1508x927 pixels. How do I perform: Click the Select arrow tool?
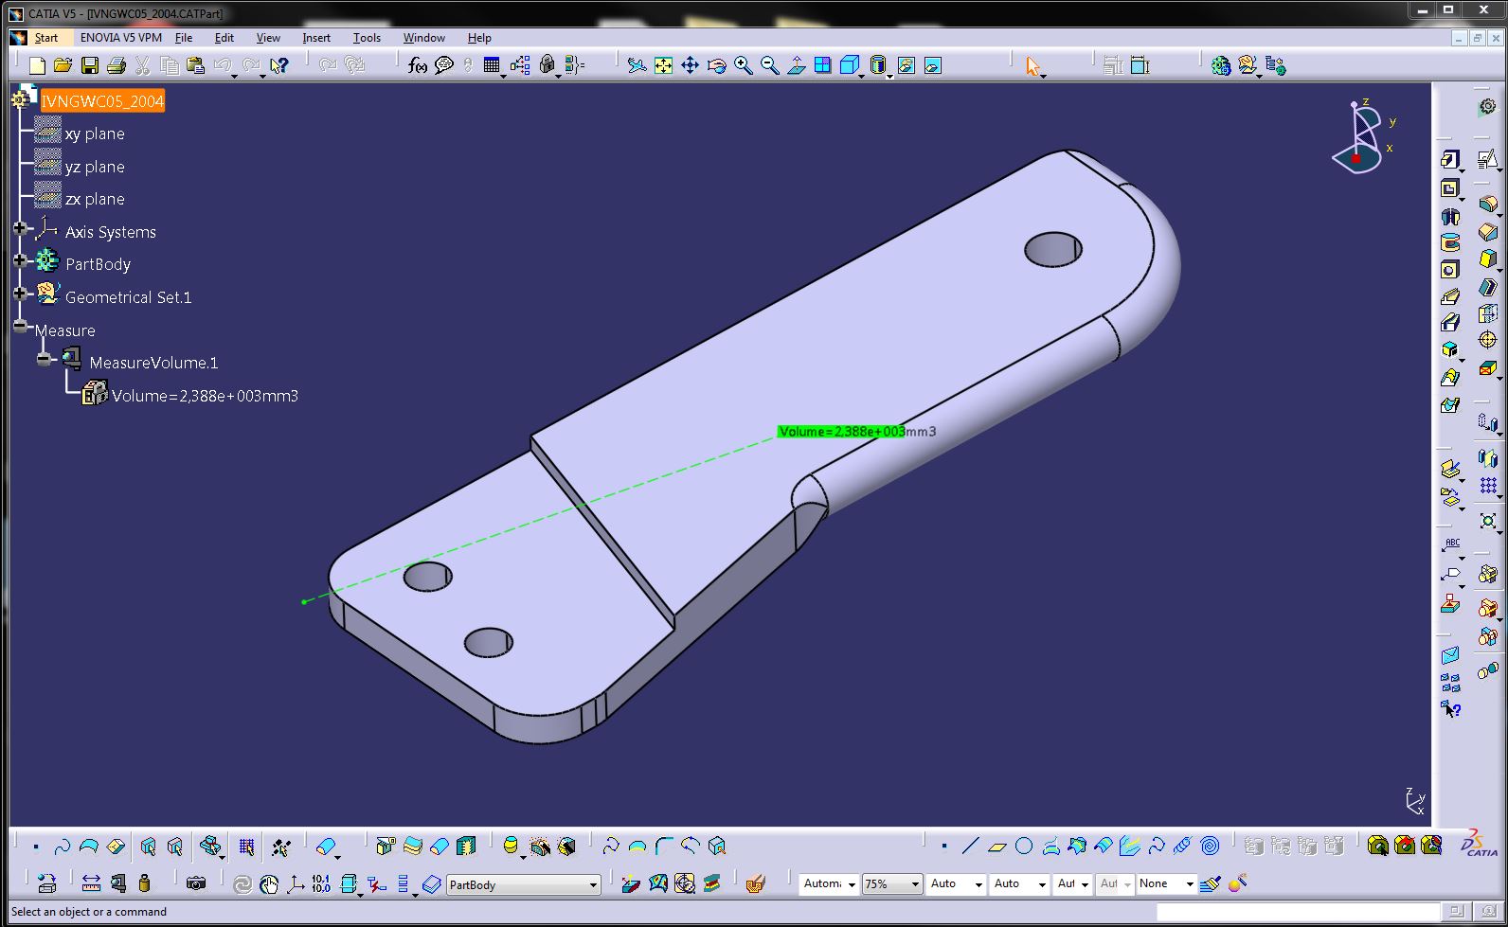coord(1032,65)
